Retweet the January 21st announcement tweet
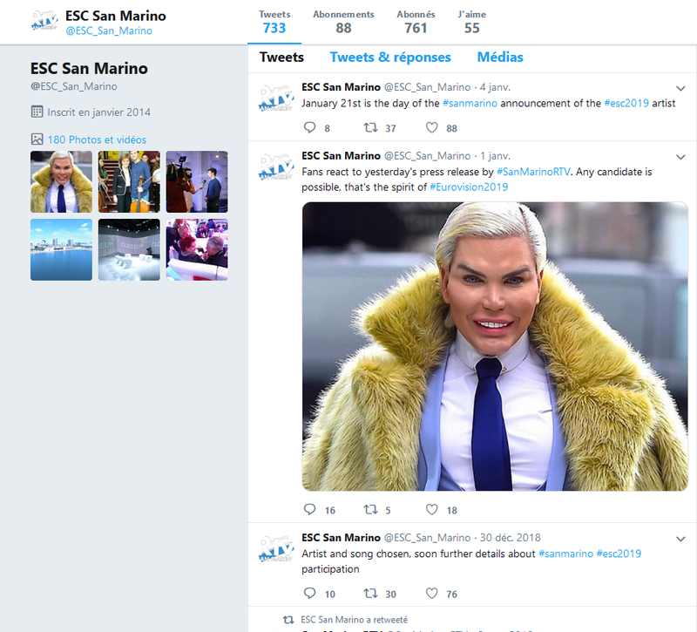This screenshot has width=697, height=632. coord(371,128)
